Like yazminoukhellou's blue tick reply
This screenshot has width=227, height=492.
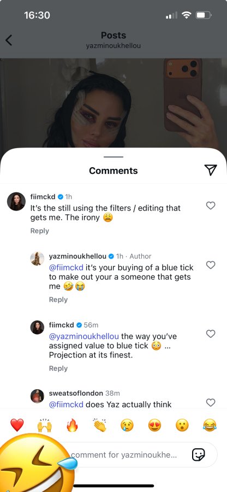[x=211, y=265]
